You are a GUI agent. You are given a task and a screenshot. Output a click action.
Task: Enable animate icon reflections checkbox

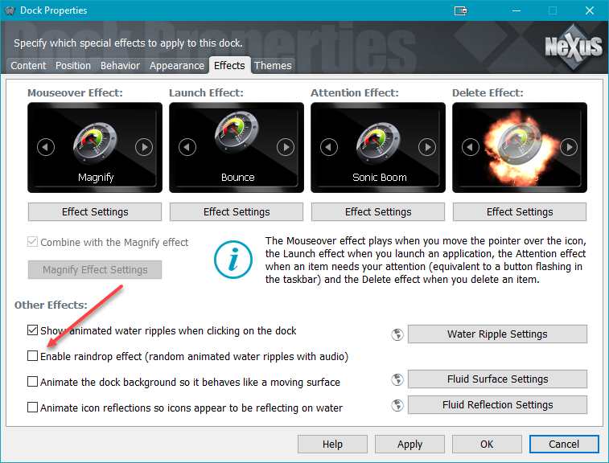click(x=33, y=408)
